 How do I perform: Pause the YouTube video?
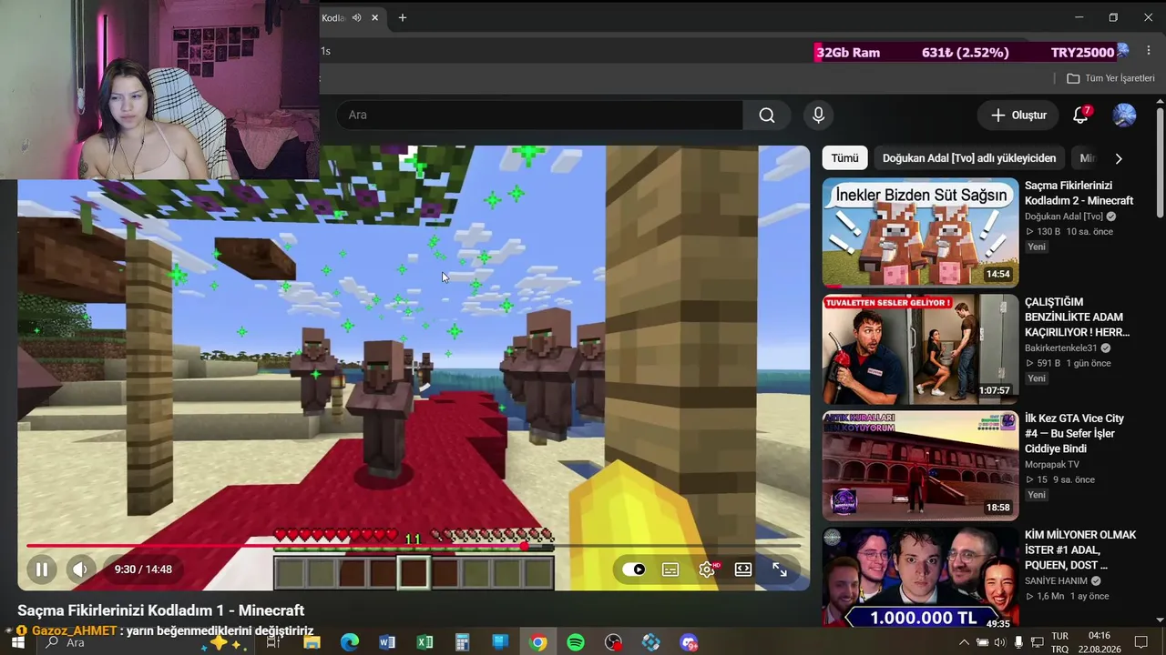pos(42,569)
